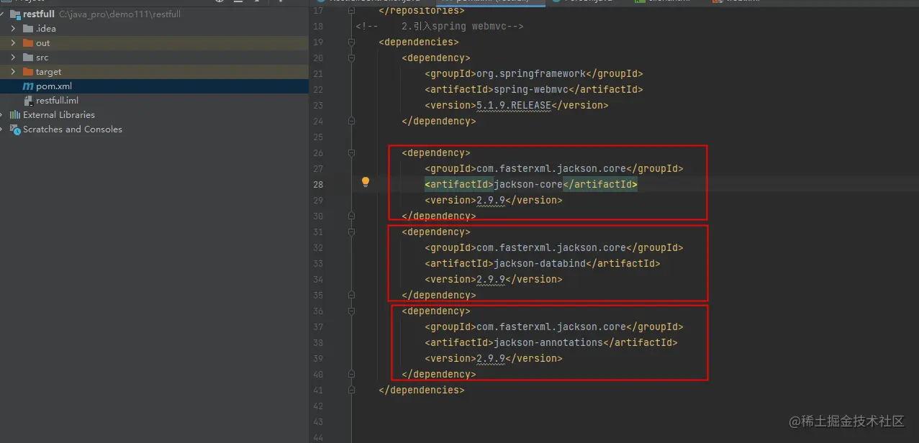Click artifactId text jackson-annotations
This screenshot has width=919, height=443.
[548, 342]
